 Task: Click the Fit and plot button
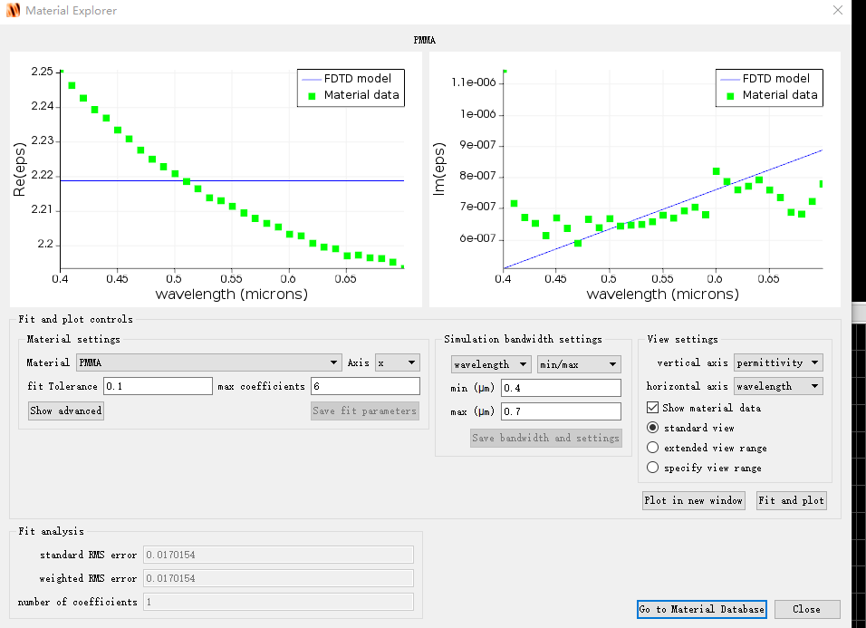click(792, 500)
